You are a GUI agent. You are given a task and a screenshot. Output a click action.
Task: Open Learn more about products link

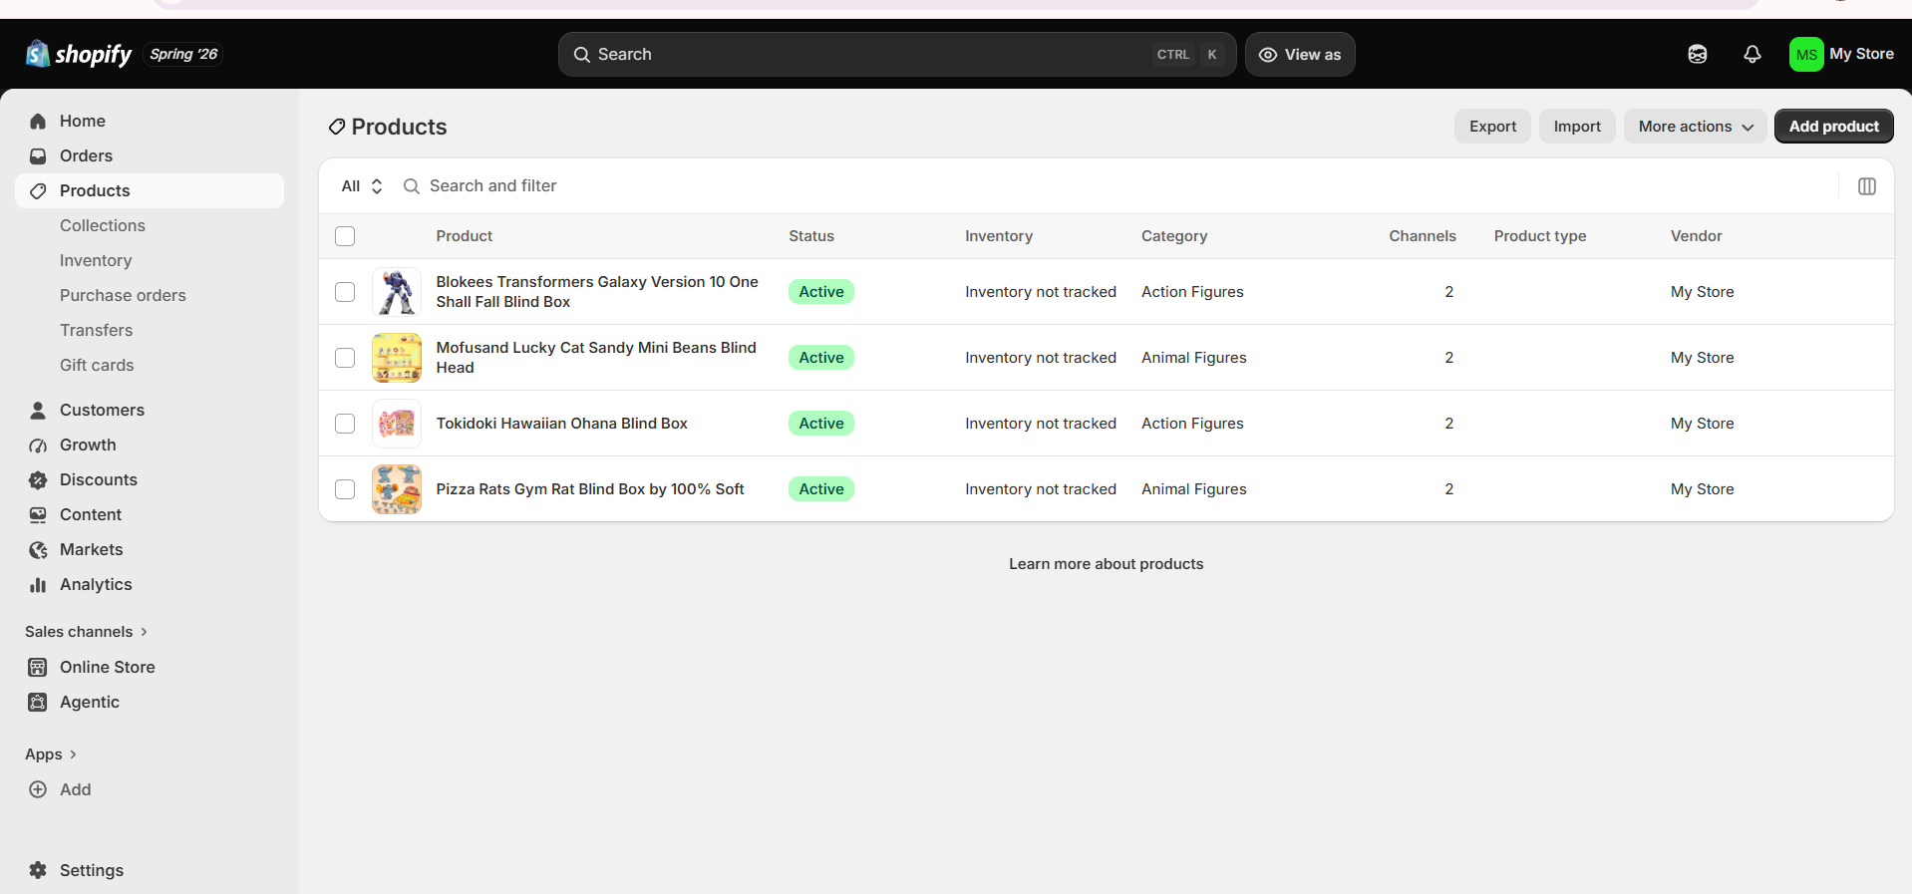tap(1106, 564)
